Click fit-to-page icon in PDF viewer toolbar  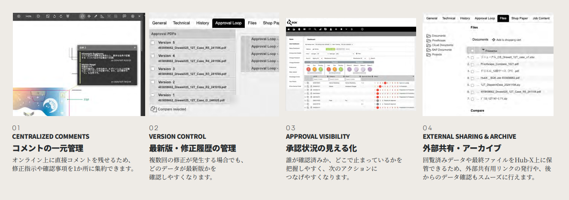click(48, 16)
